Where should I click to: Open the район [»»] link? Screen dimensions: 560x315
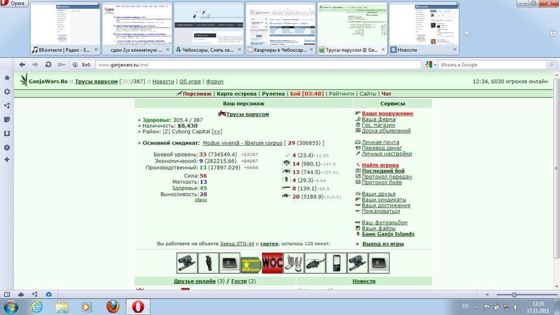[x=217, y=131]
